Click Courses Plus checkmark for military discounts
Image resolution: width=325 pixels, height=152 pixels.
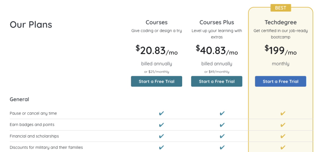[x=222, y=148]
